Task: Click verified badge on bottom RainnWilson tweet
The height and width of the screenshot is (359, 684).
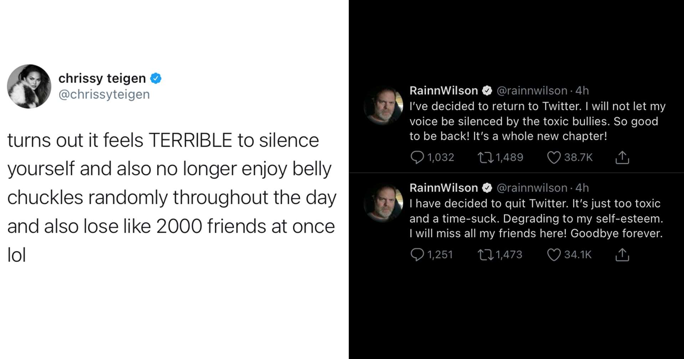Action: click(x=487, y=188)
